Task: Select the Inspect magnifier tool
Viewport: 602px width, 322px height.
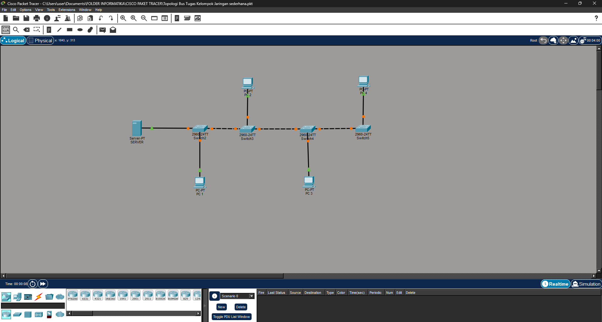Action: [16, 30]
